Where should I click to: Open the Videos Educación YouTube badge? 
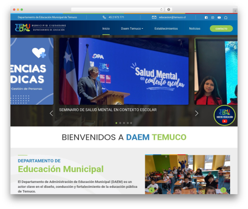click(x=225, y=115)
